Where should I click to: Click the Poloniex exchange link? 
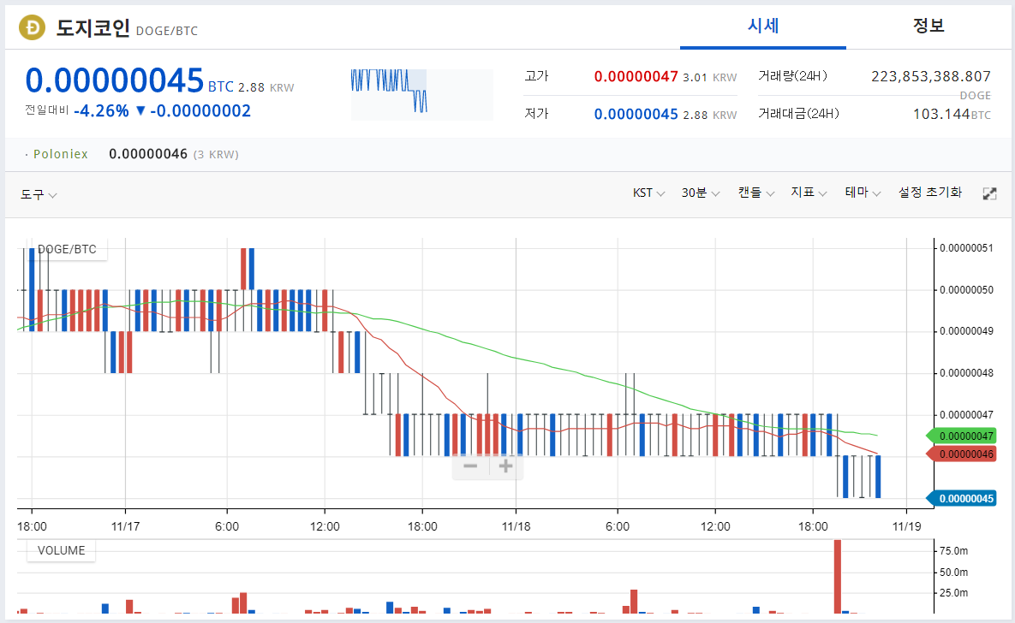(60, 154)
